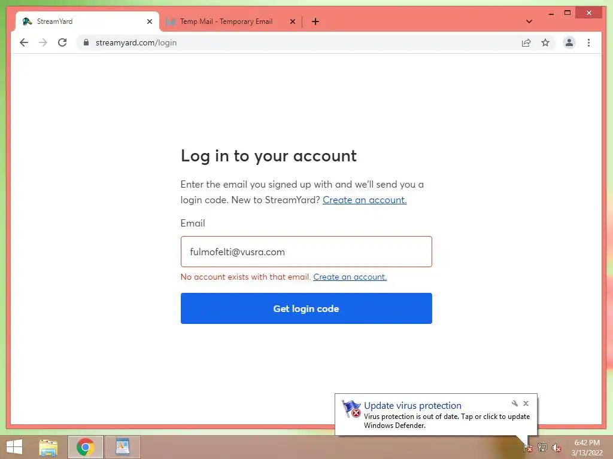Image resolution: width=613 pixels, height=459 pixels.
Task: Open the Windows Start menu
Action: (x=14, y=447)
